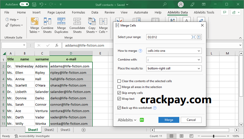244x139 pixels.
Task: Uncheck the Wrap text checkbox
Action: tap(119, 99)
